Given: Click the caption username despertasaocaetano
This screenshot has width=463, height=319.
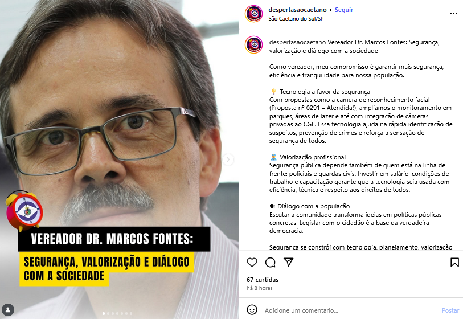Looking at the screenshot, I should (x=297, y=42).
